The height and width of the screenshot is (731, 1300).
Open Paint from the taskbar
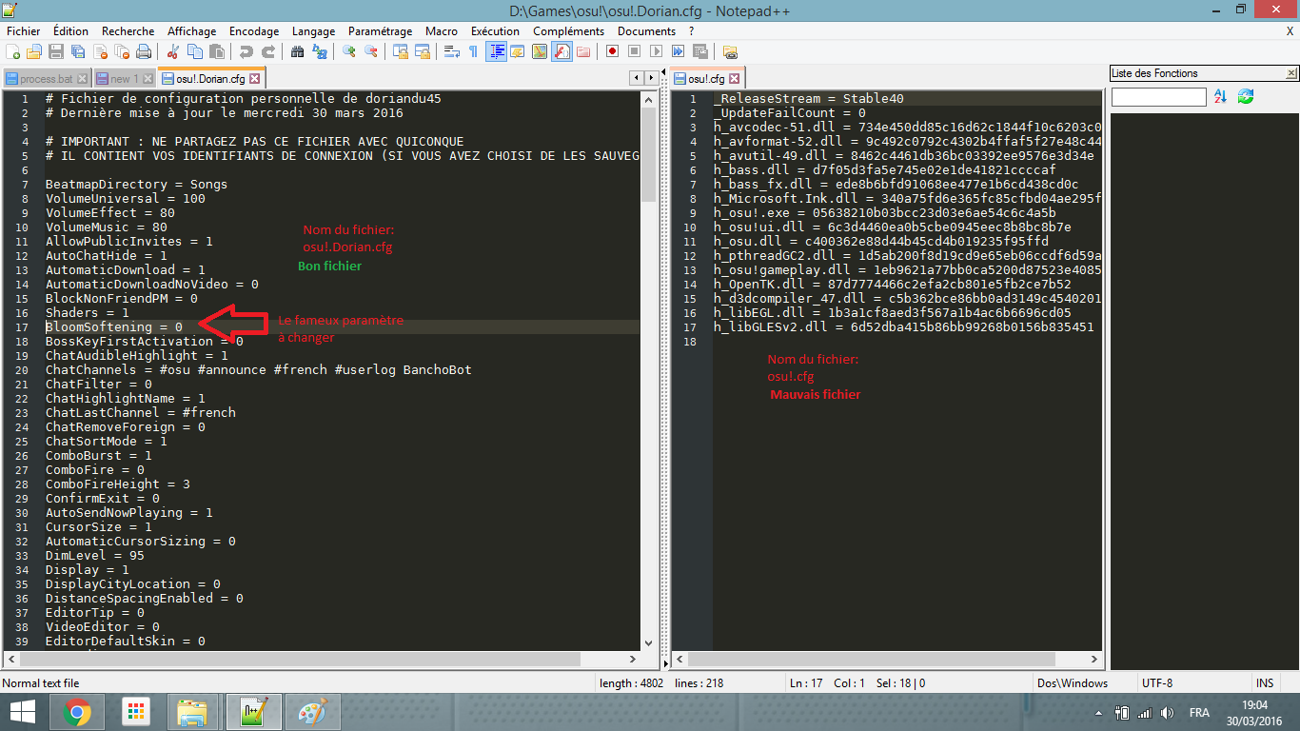point(312,712)
